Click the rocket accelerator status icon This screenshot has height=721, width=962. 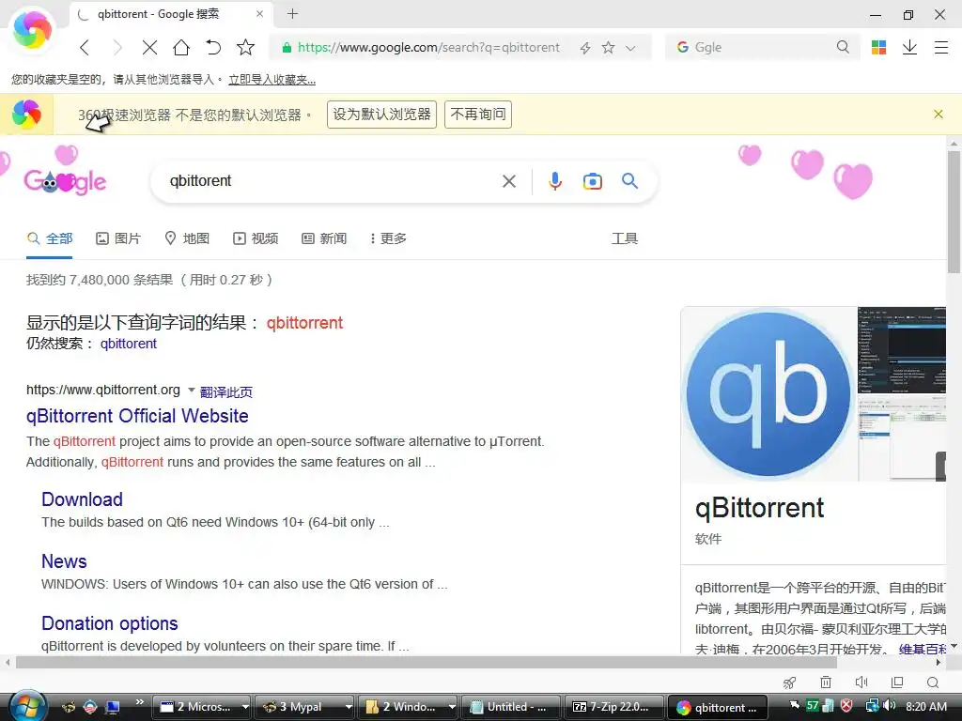(x=790, y=683)
